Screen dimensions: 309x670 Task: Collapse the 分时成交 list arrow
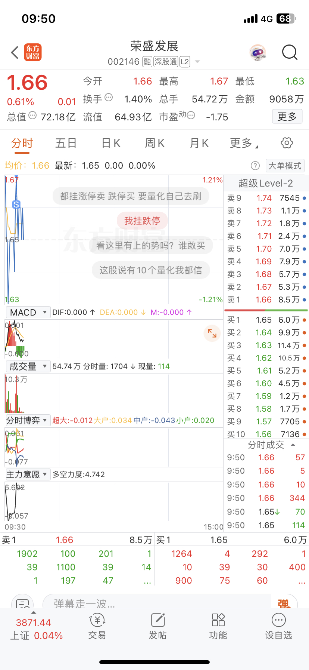tap(293, 445)
